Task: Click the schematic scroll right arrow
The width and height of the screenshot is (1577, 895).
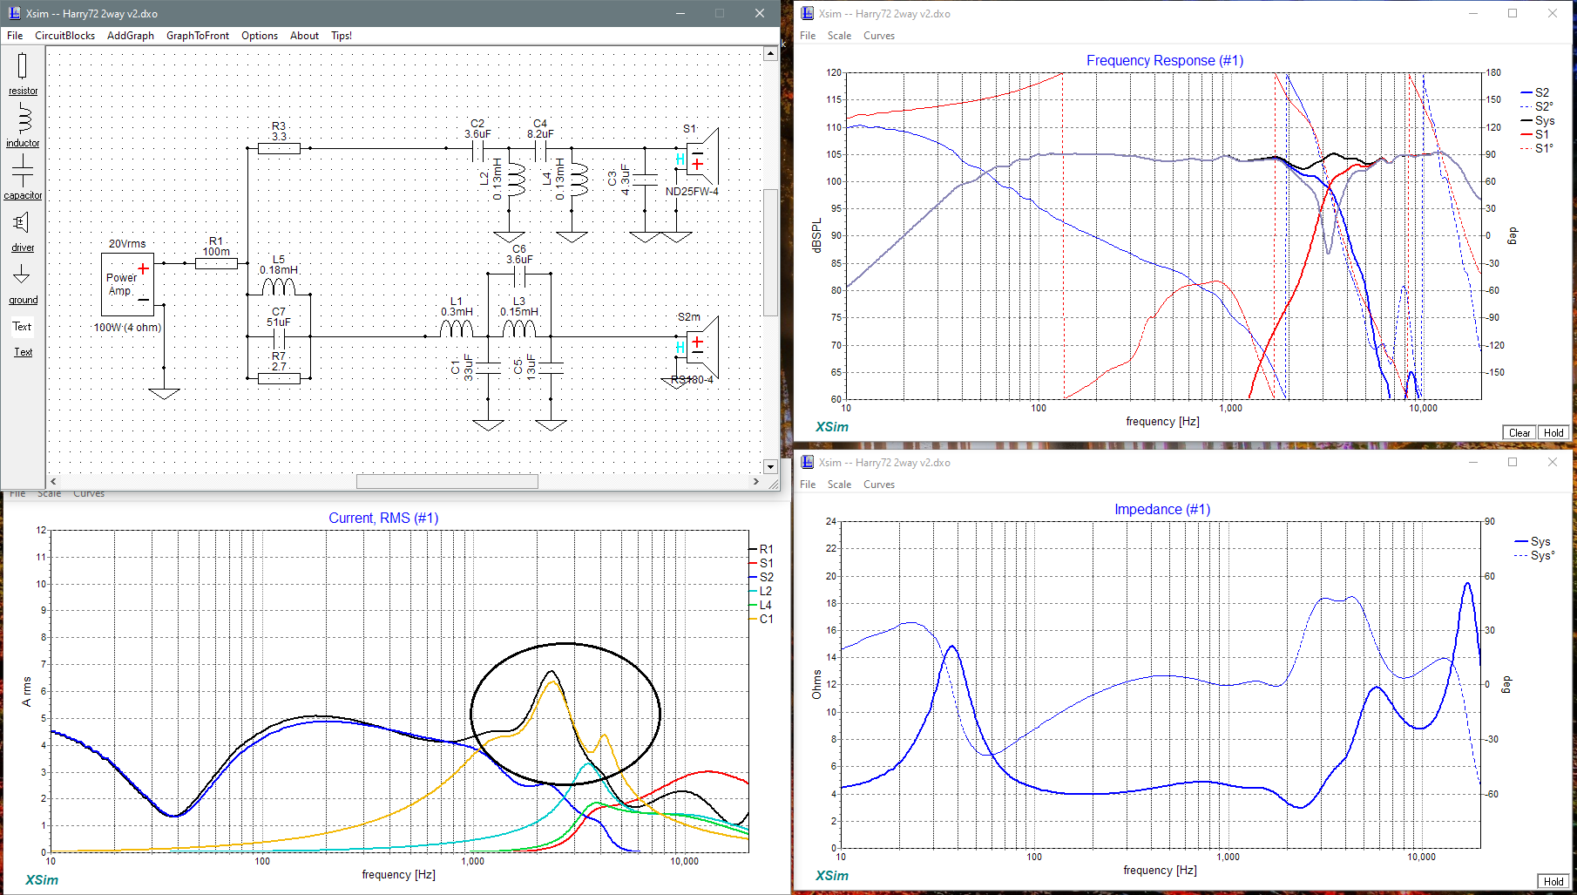Action: pyautogui.click(x=755, y=481)
